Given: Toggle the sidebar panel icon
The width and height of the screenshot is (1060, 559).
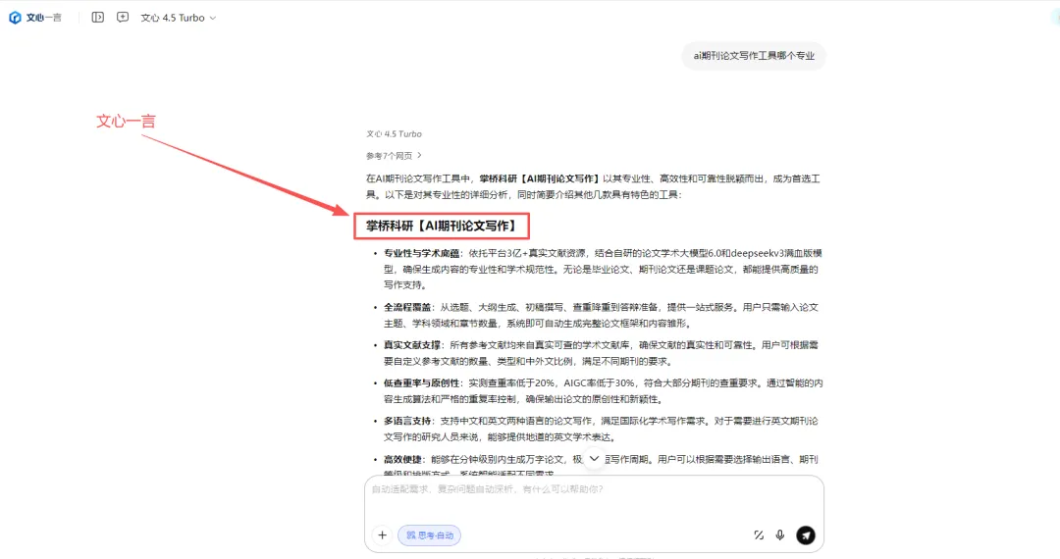Looking at the screenshot, I should pyautogui.click(x=98, y=18).
